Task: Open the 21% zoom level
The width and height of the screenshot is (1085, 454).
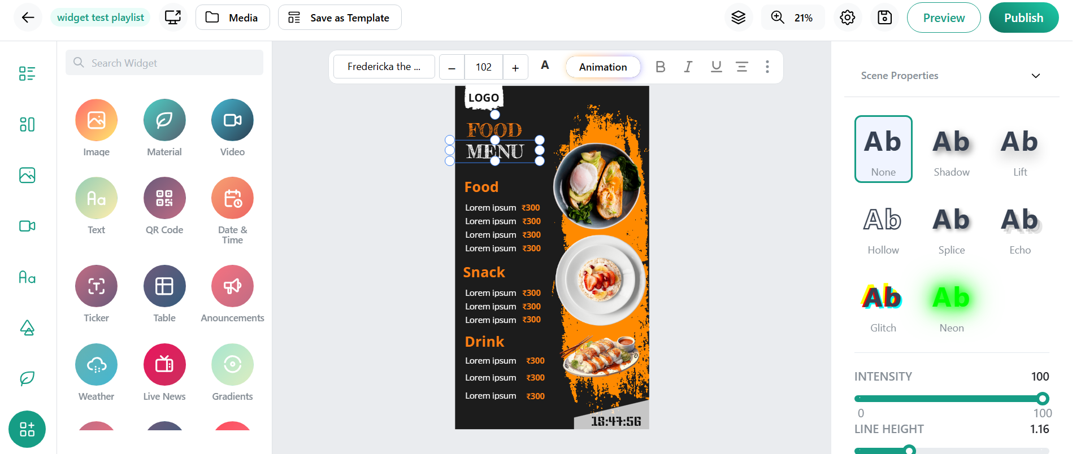Action: click(803, 18)
